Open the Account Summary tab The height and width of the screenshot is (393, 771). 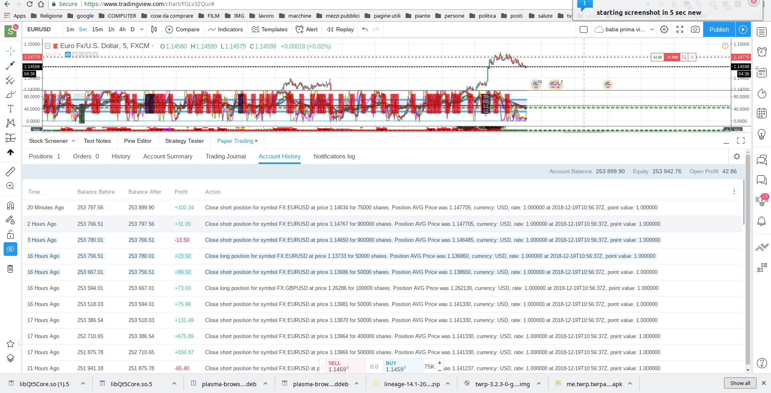pos(168,156)
